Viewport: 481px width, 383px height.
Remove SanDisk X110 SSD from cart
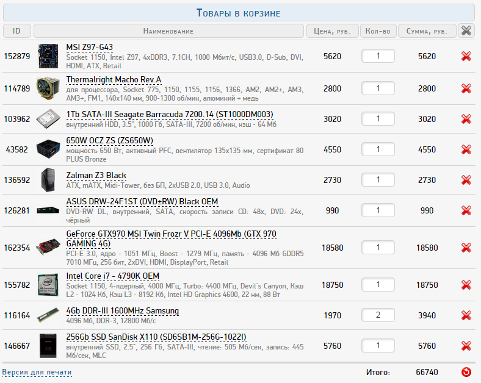coord(466,346)
